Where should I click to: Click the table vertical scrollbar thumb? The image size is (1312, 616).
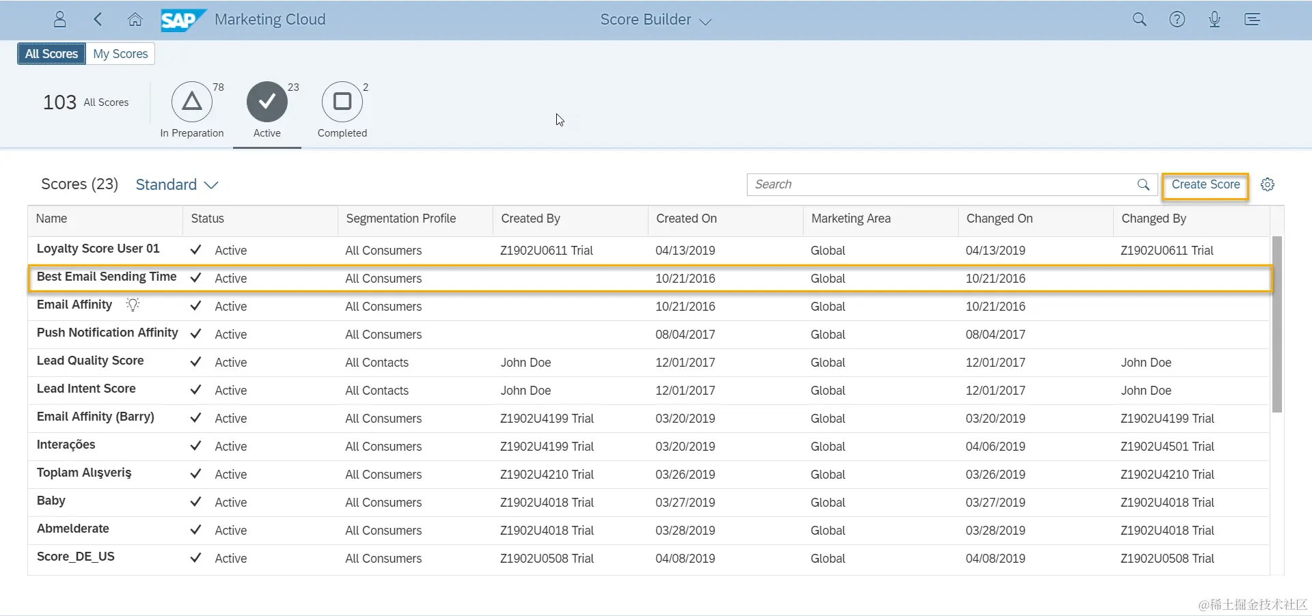(1276, 324)
